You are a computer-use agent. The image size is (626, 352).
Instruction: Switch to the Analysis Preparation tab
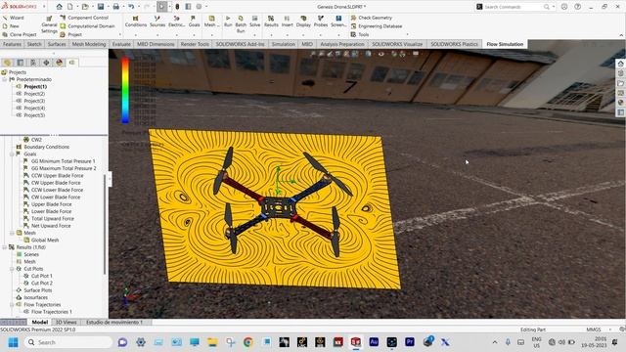coord(342,44)
